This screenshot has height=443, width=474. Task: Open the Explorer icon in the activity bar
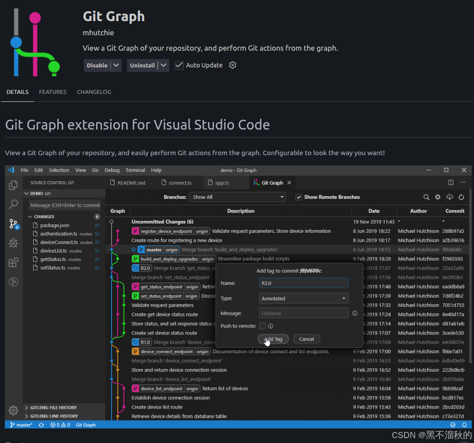coord(13,185)
